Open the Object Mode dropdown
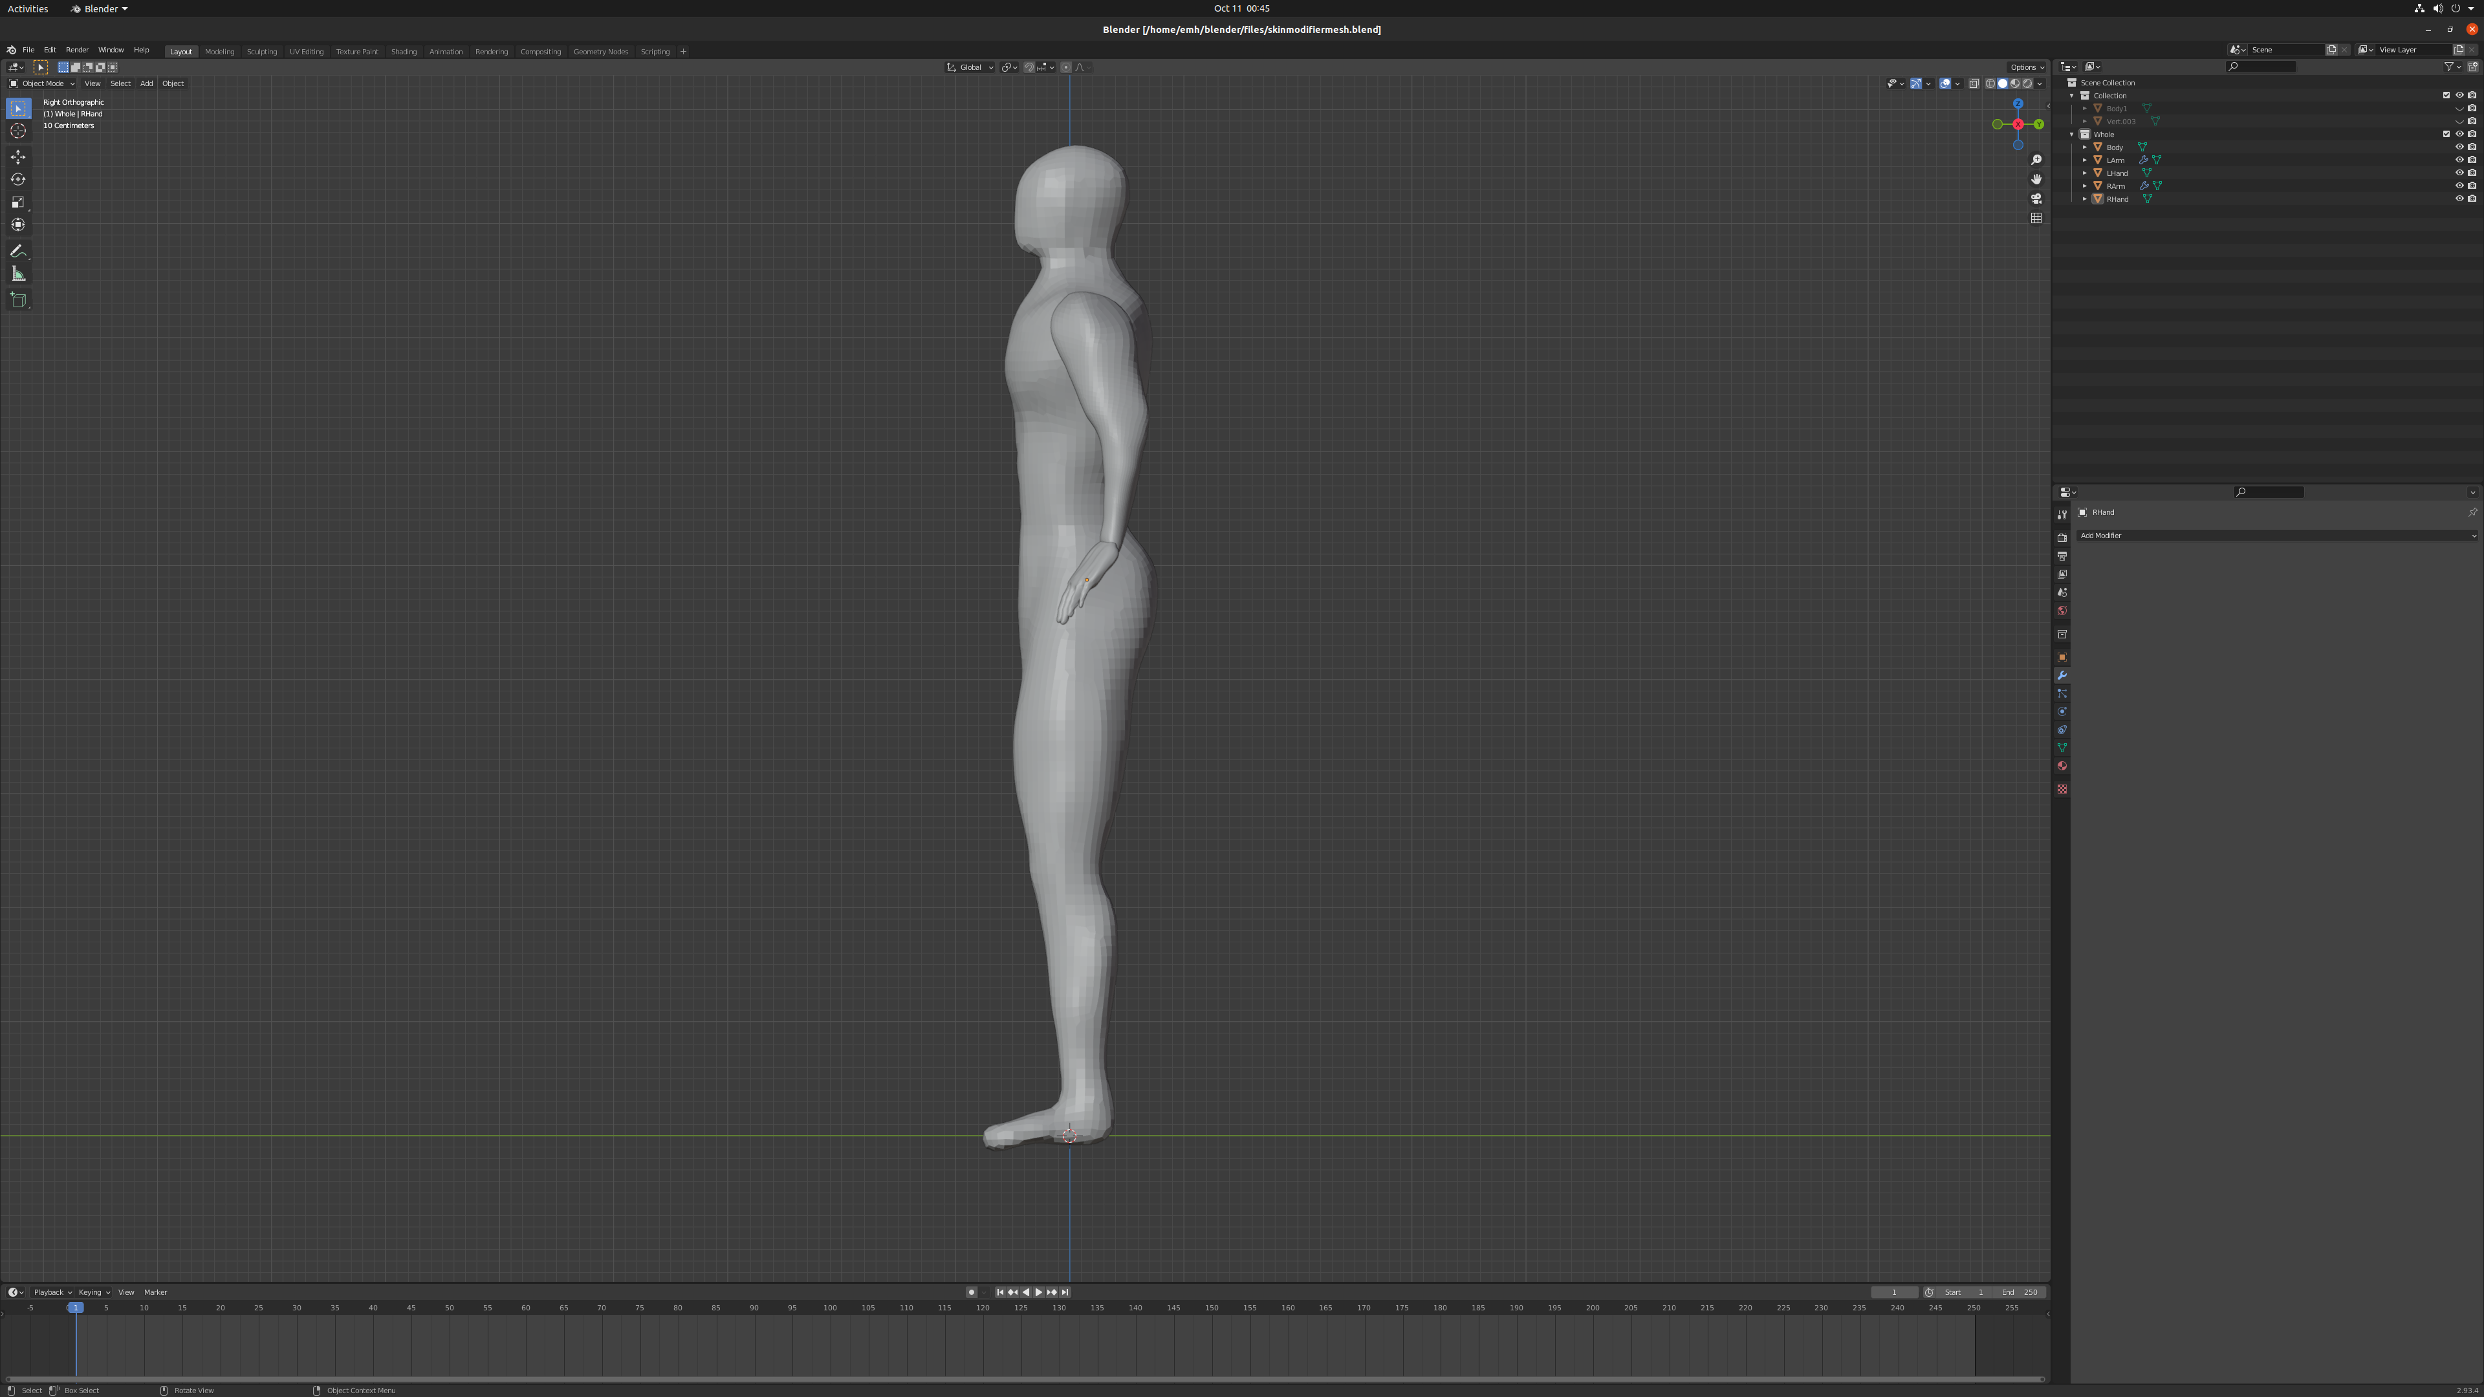This screenshot has height=1397, width=2484. tap(41, 84)
